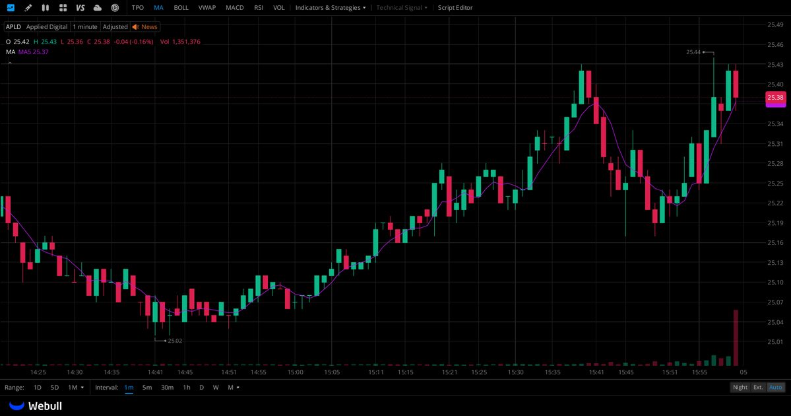Switch to the weekly W interval
The width and height of the screenshot is (791, 416).
(216, 387)
